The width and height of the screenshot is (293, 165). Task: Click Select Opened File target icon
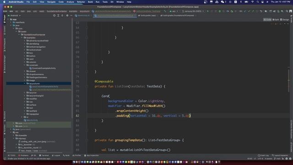(x=54, y=16)
